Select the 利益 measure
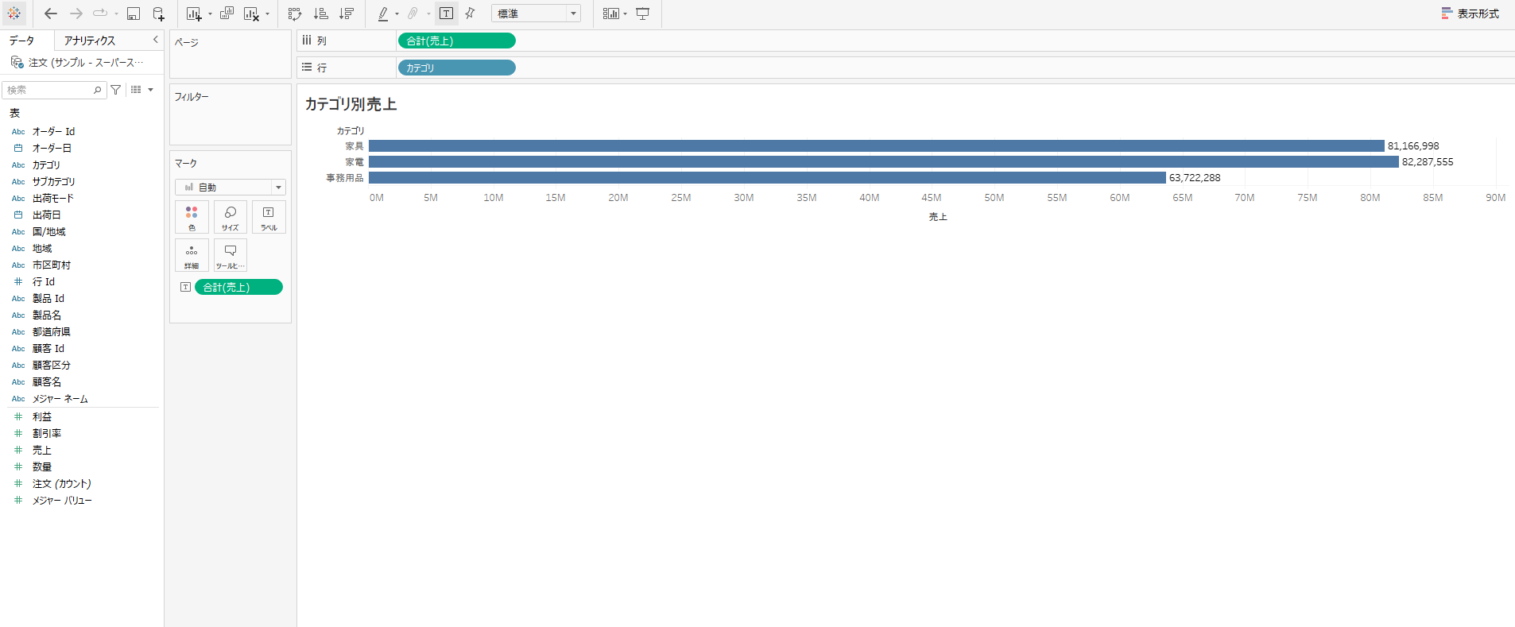Viewport: 1515px width, 627px height. (41, 417)
